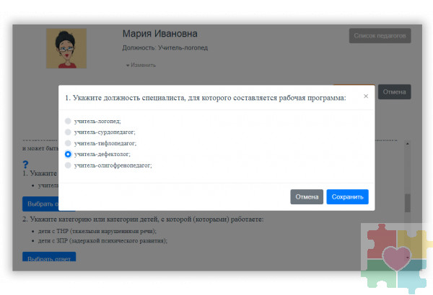Click the page's vertical scrollbar
The height and width of the screenshot is (295, 433).
tap(408, 203)
